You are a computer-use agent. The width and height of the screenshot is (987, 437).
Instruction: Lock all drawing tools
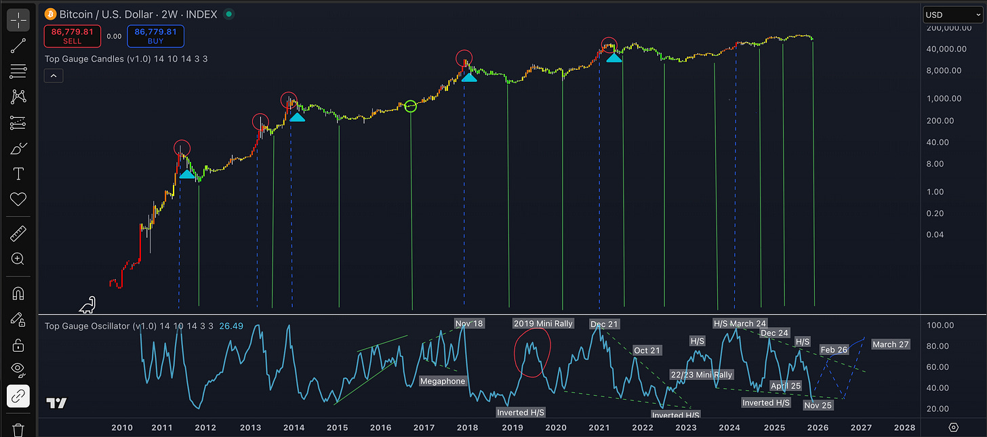tap(18, 345)
